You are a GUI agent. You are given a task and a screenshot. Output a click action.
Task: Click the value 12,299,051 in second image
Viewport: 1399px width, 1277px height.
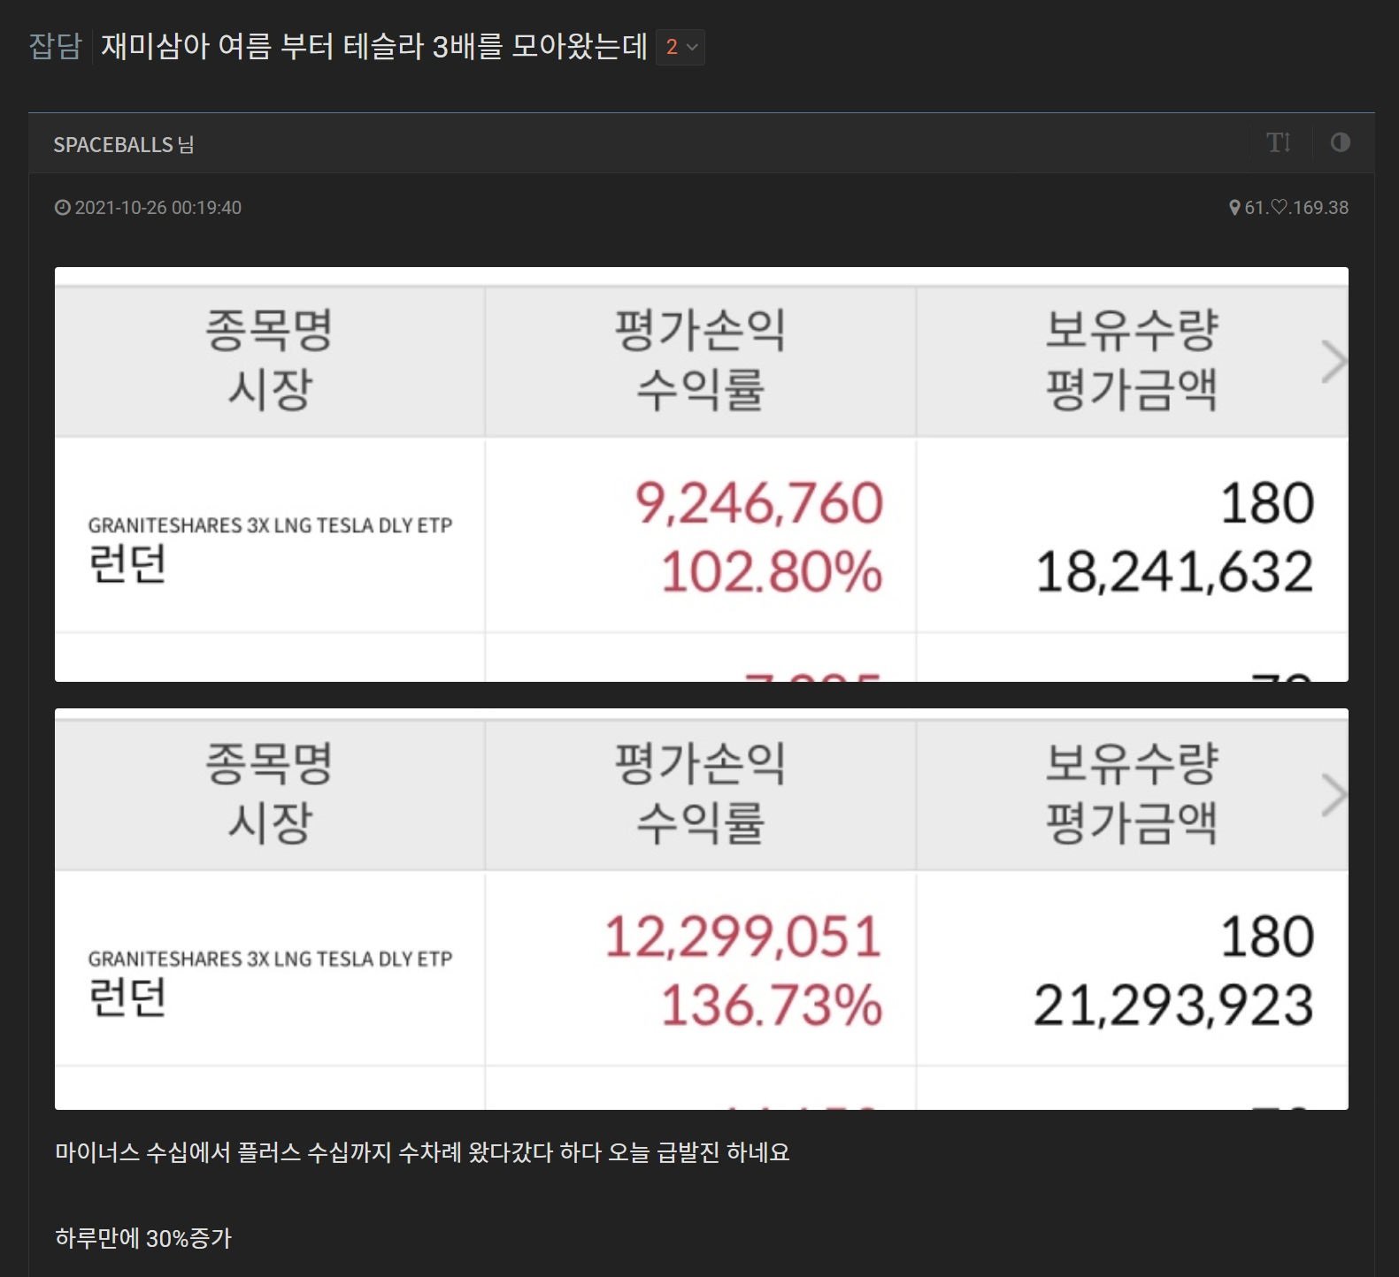click(743, 937)
